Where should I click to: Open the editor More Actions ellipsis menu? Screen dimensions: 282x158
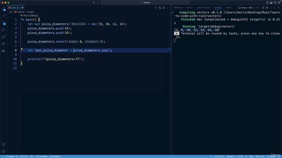[167, 8]
